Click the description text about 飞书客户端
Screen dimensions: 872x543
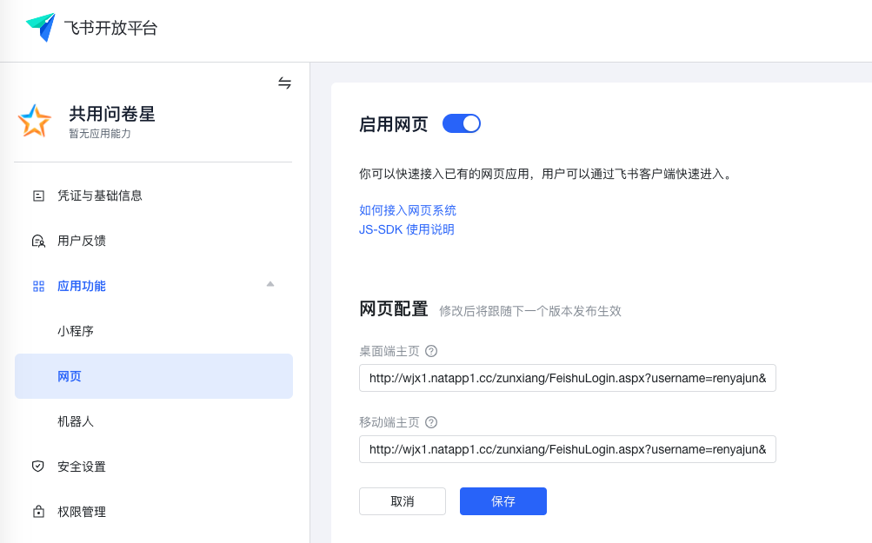click(546, 174)
